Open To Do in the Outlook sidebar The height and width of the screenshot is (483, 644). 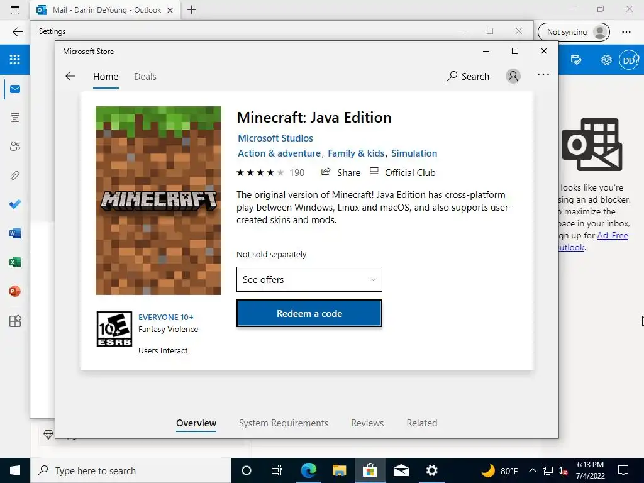[x=15, y=204]
